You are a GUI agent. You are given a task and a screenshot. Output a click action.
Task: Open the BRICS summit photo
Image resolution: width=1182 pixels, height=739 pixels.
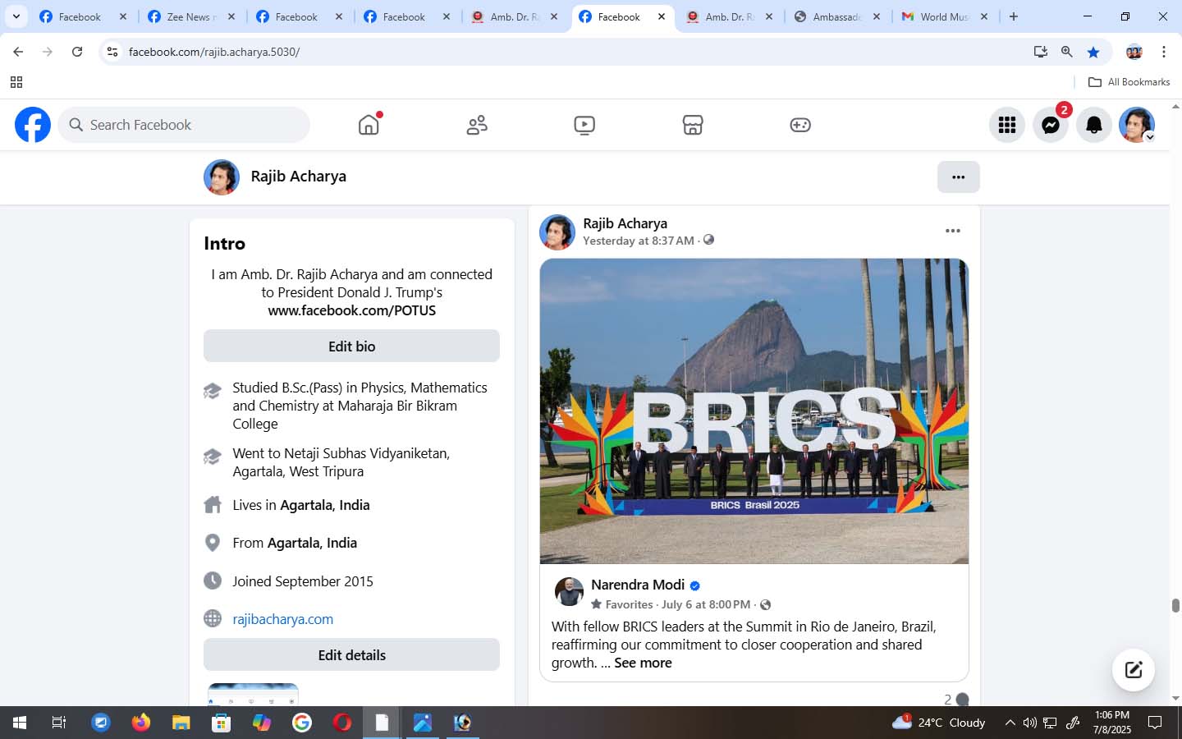[x=754, y=411]
